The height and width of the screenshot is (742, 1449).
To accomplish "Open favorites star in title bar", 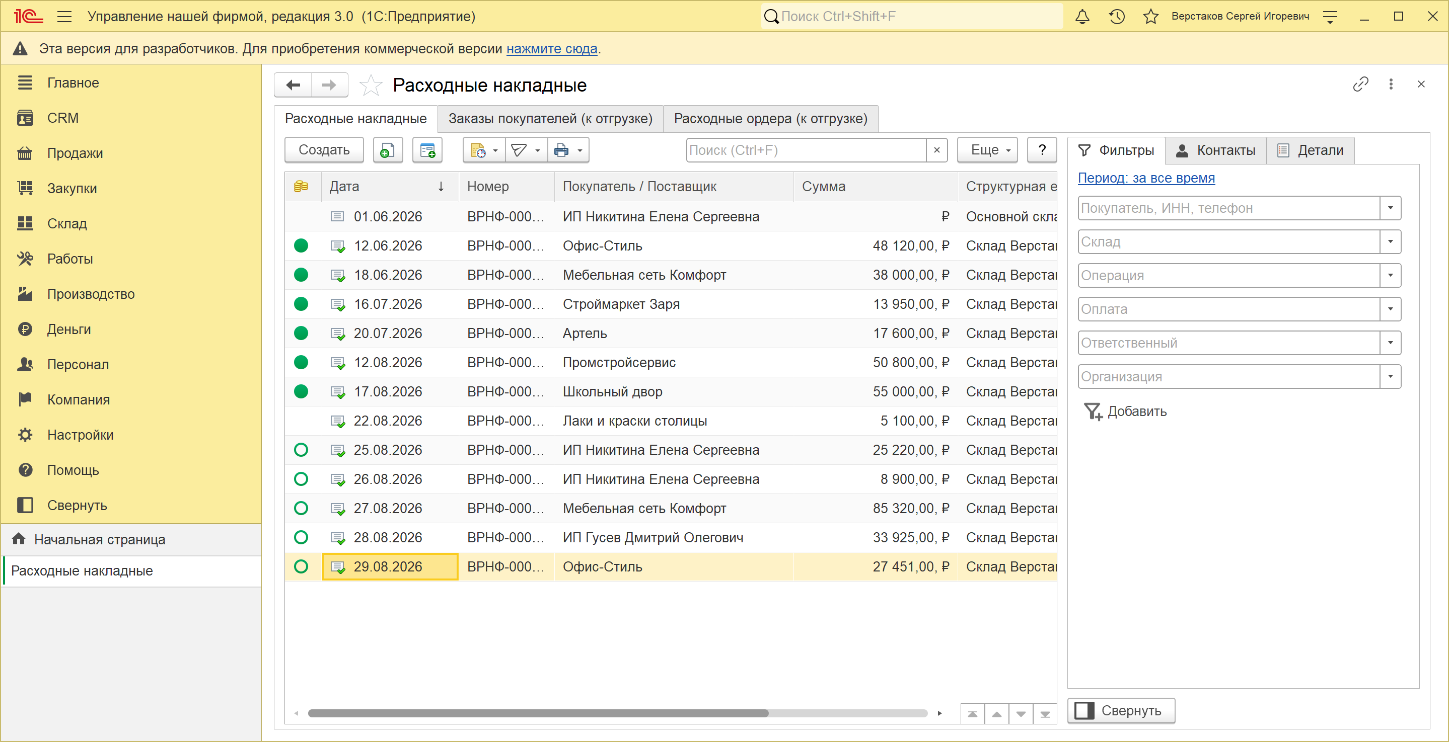I will 1151,16.
